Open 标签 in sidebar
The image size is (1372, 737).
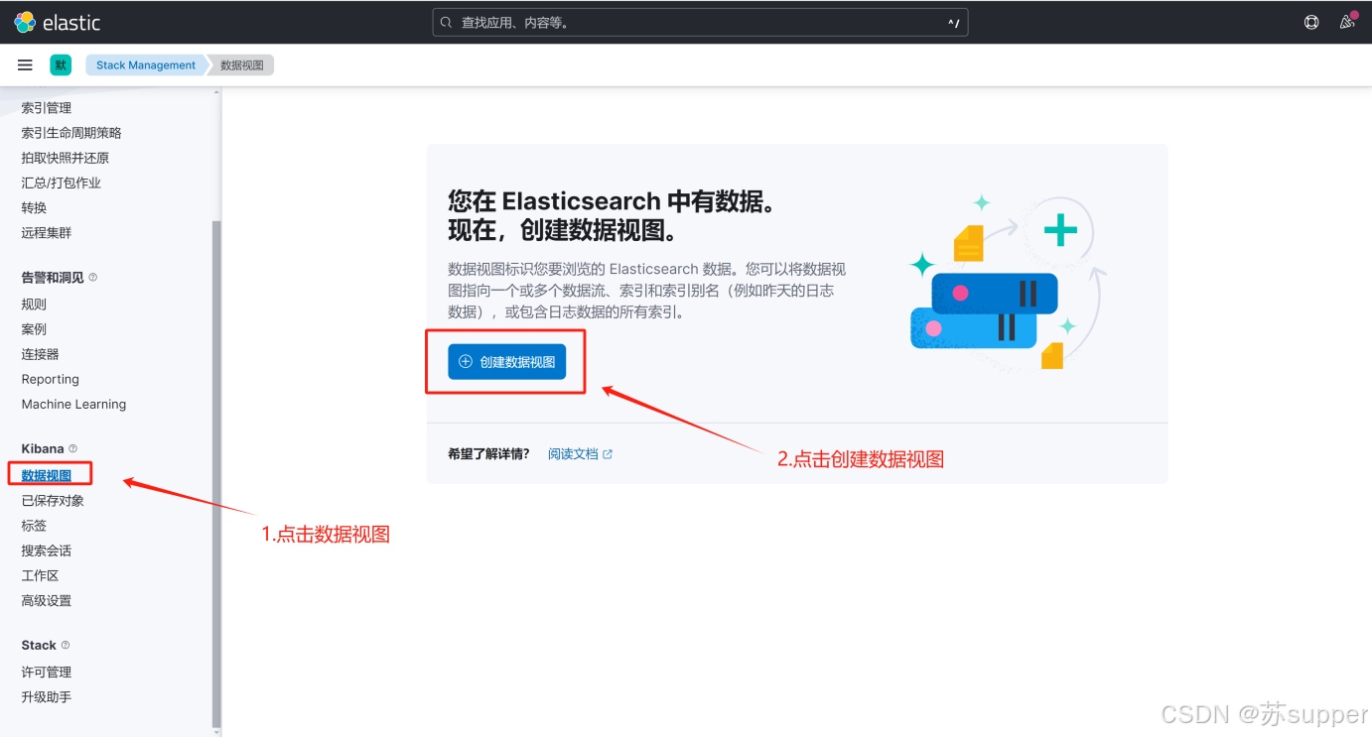pyautogui.click(x=34, y=526)
